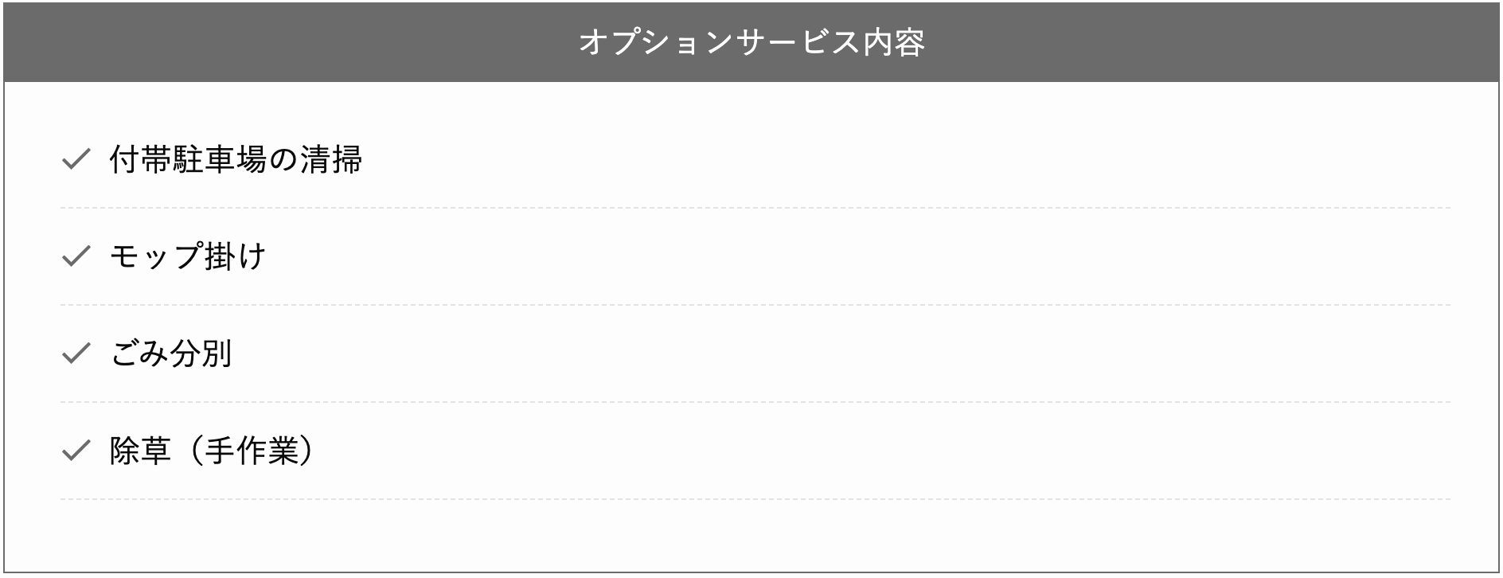Click the dashed divider below 除草(手作業)
1503x578 pixels.
pyautogui.click(x=755, y=499)
